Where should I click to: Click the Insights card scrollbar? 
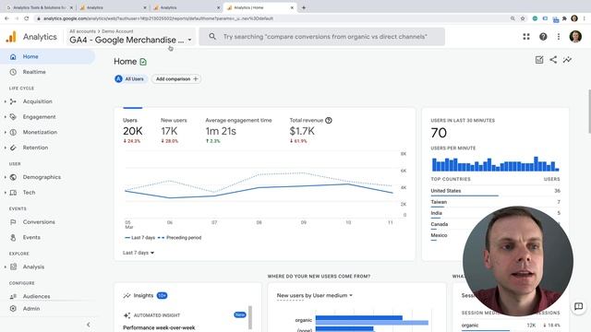250,317
